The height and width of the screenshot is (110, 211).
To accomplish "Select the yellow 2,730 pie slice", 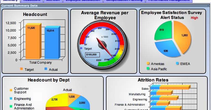I will pyautogui.click(x=57, y=100).
